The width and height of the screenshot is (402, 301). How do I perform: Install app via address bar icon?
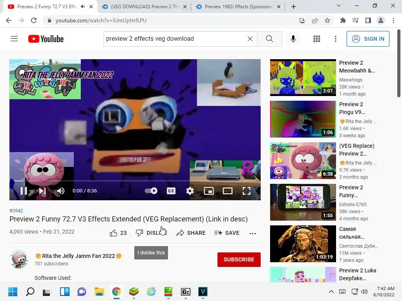302,20
